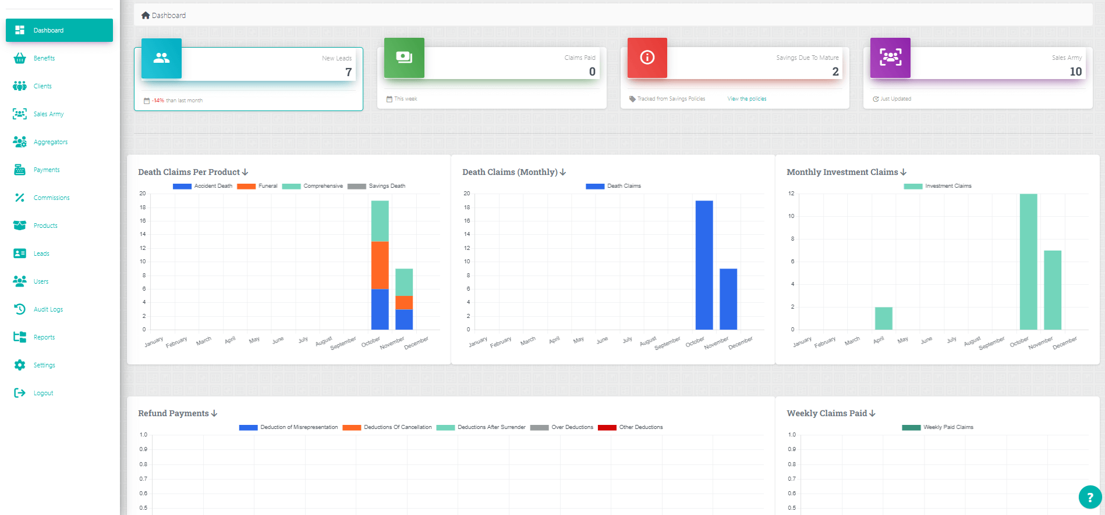
Task: Open the Commissions menu item
Action: pos(51,198)
